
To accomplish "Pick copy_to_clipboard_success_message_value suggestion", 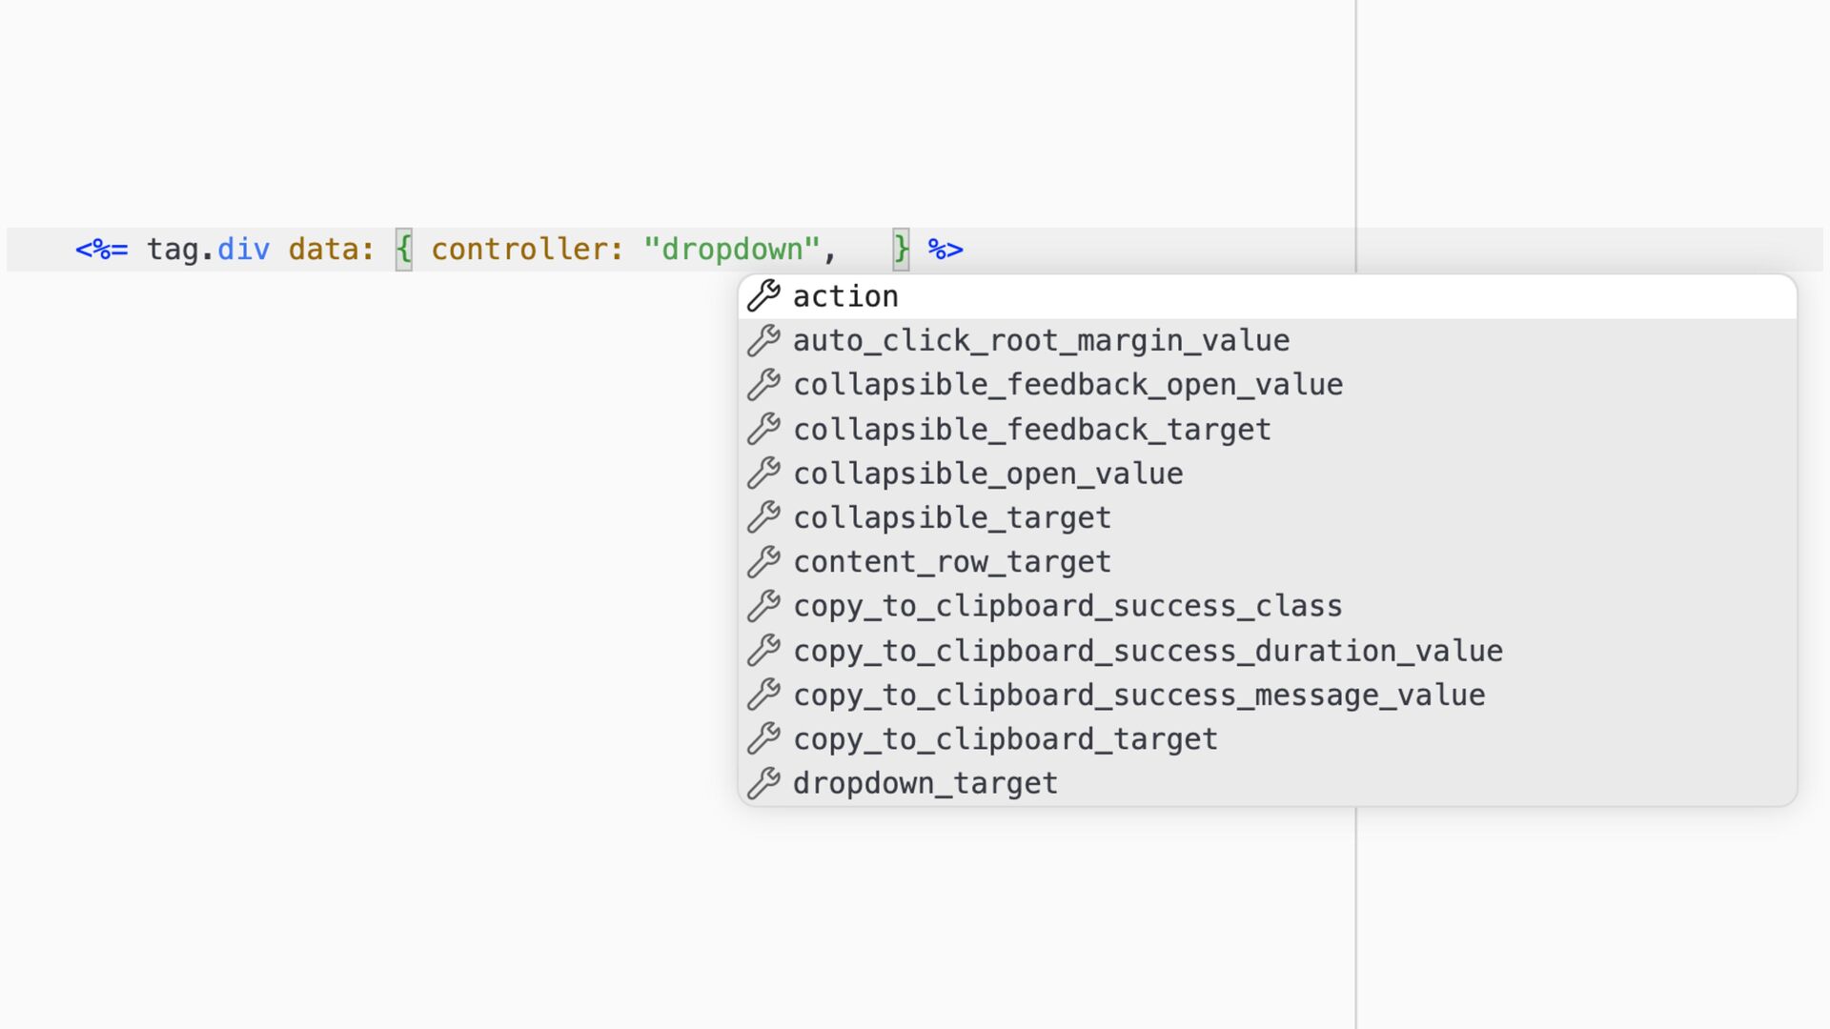I will tap(1268, 695).
